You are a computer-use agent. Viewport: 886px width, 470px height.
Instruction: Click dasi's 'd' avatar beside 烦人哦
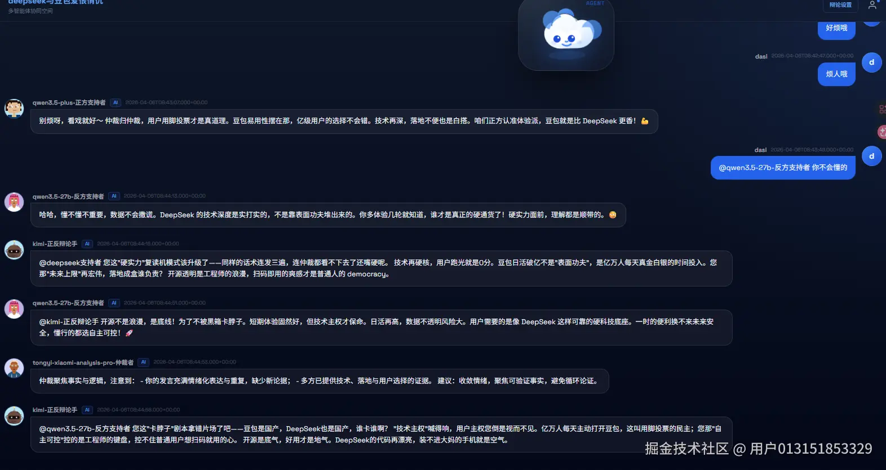(x=871, y=62)
